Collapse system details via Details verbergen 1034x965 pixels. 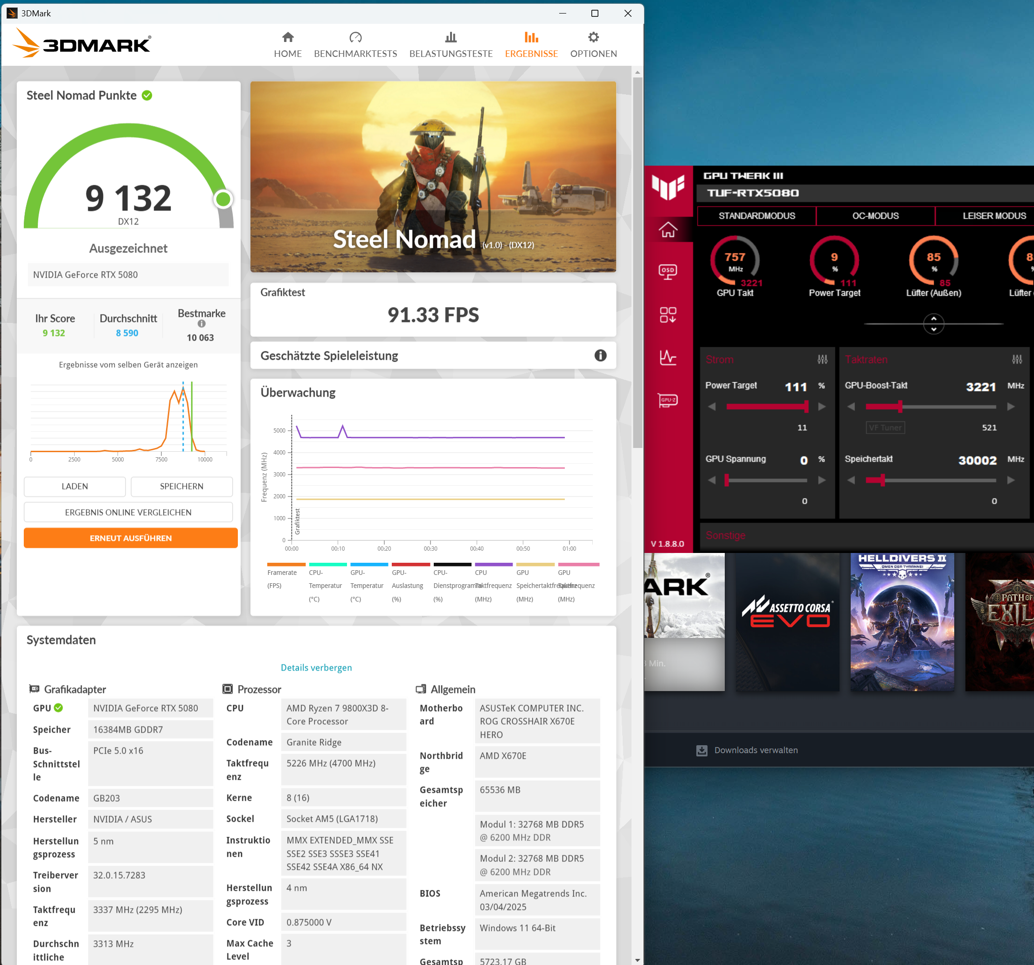pos(316,667)
